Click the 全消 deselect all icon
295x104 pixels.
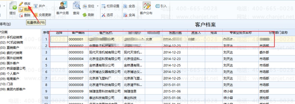(x=125, y=15)
